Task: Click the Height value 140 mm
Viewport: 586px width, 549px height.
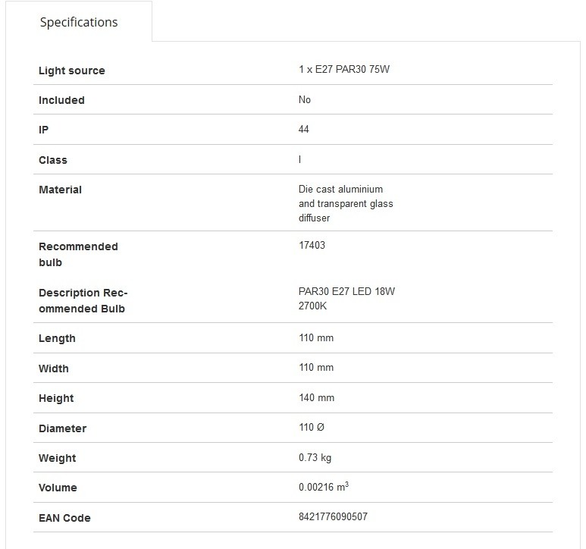Action: (x=316, y=397)
